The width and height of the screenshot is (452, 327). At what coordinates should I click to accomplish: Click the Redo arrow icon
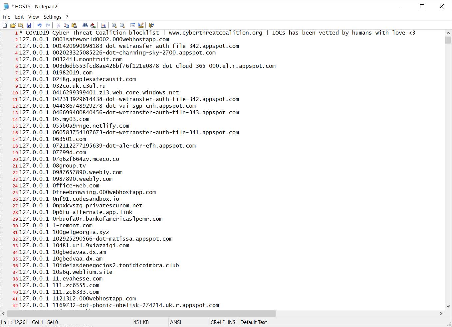pos(48,25)
